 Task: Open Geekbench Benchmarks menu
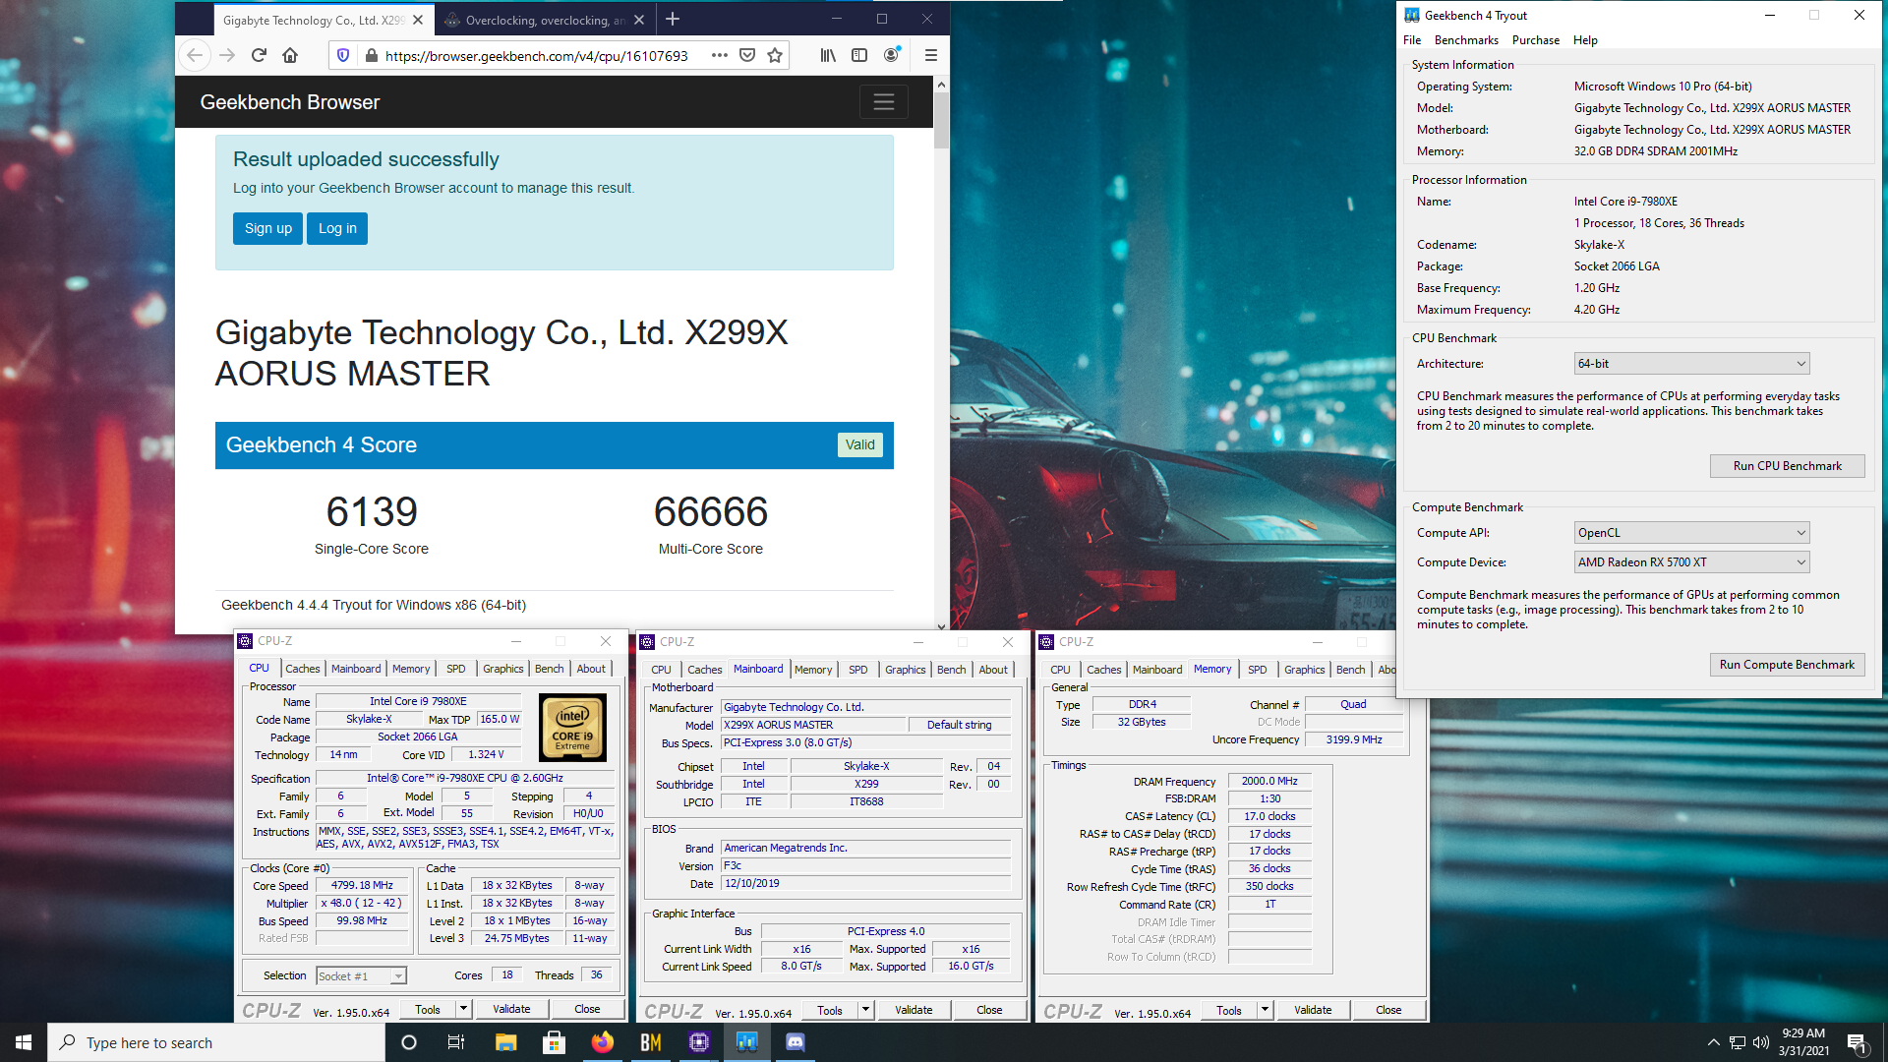click(x=1466, y=40)
